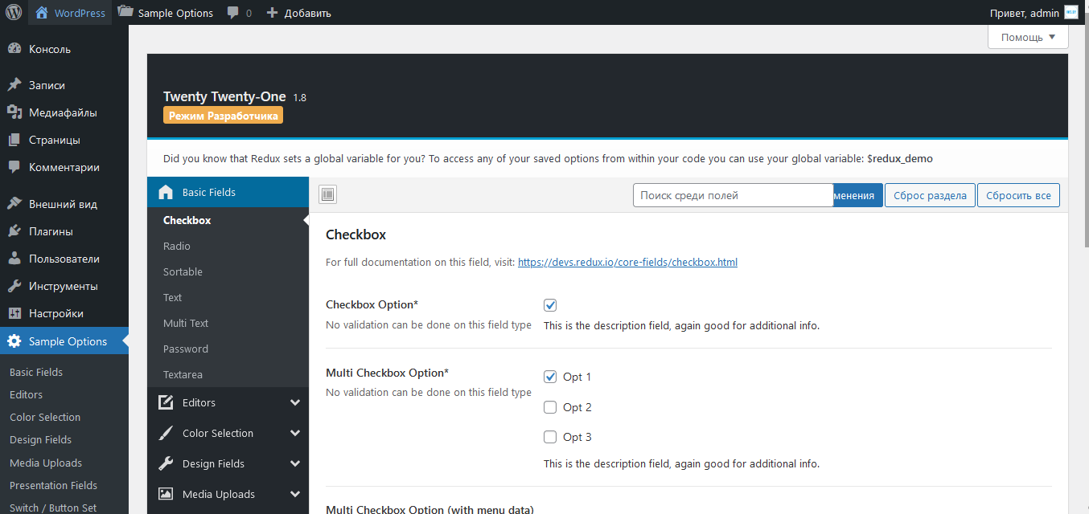The height and width of the screenshot is (514, 1089).
Task: Click the Настройки settings icon
Action: click(14, 313)
